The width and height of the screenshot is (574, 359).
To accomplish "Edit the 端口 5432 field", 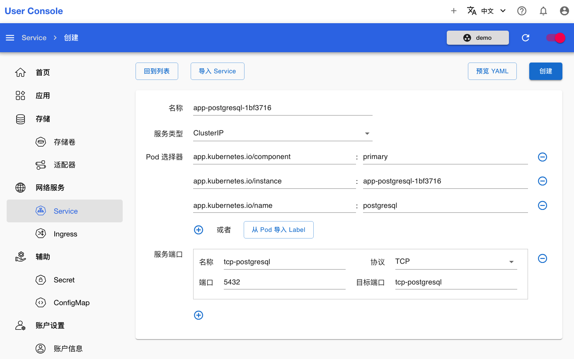I will pyautogui.click(x=284, y=282).
